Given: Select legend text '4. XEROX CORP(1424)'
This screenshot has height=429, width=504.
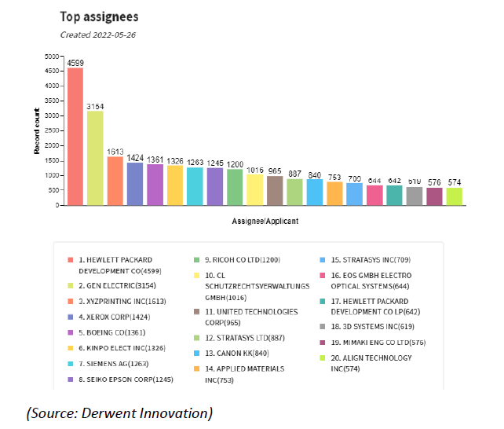Looking at the screenshot, I should click(x=115, y=317).
